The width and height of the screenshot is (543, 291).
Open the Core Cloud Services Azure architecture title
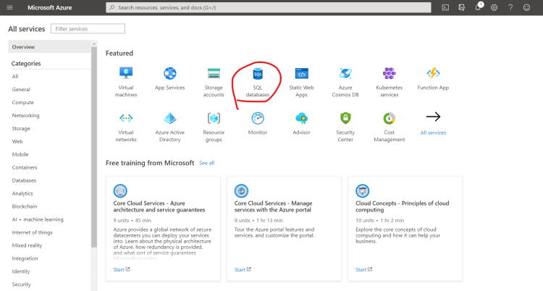[159, 206]
